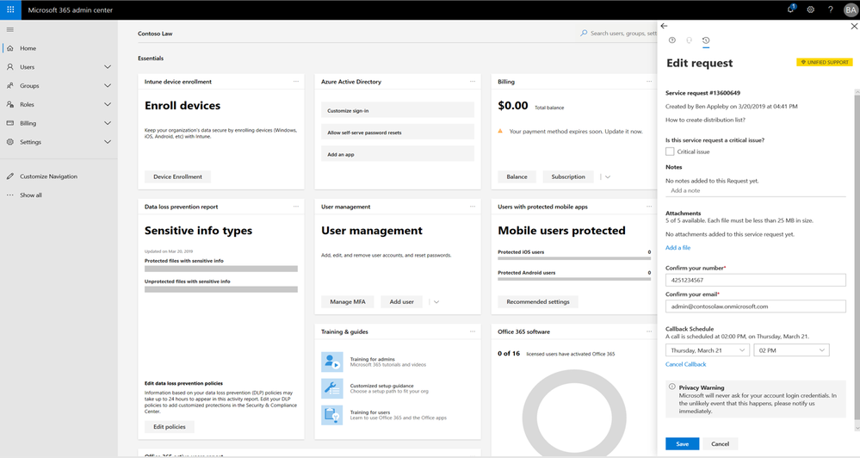Image resolution: width=860 pixels, height=458 pixels.
Task: Open the help question mark in header
Action: [831, 9]
